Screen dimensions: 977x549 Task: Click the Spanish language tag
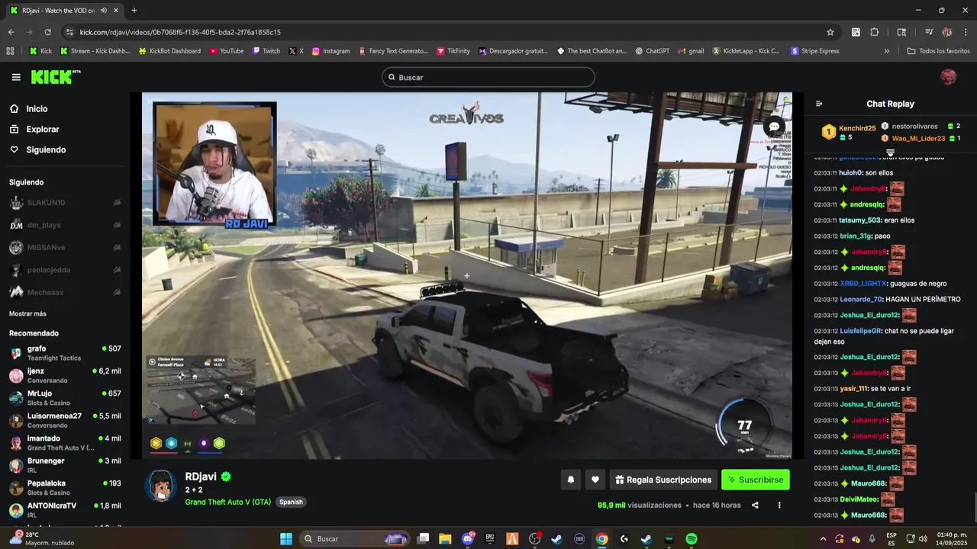291,502
